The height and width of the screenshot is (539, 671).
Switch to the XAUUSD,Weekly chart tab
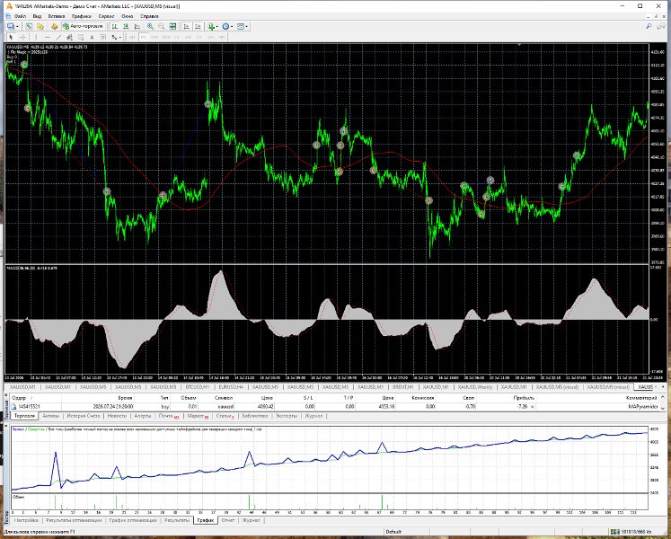click(474, 387)
